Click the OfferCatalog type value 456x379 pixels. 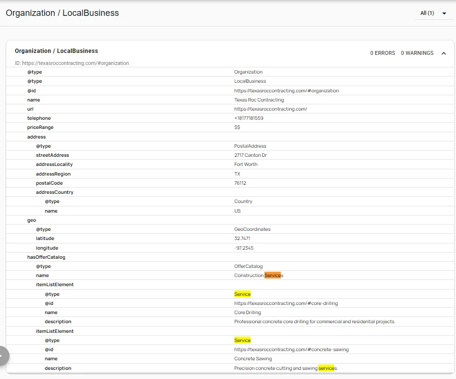click(x=248, y=266)
